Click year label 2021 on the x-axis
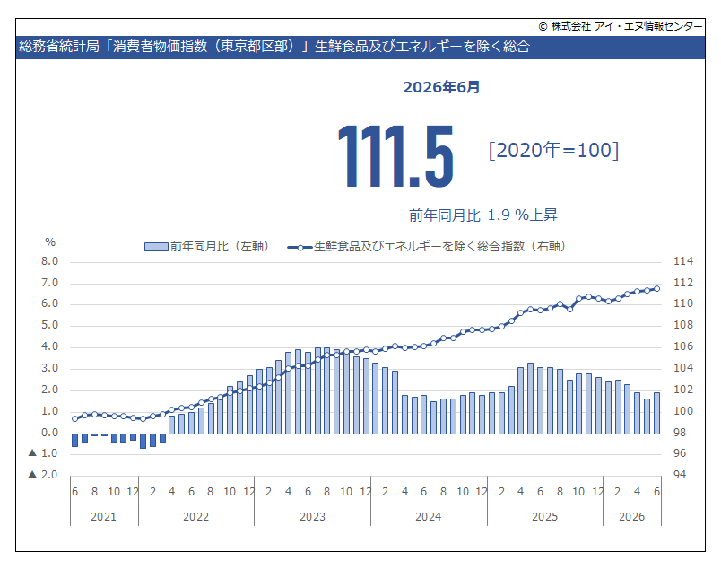This screenshot has height=570, width=721. 103,517
